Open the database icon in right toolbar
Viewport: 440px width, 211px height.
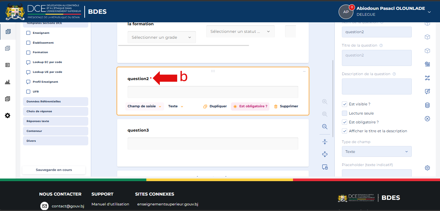pos(427,105)
